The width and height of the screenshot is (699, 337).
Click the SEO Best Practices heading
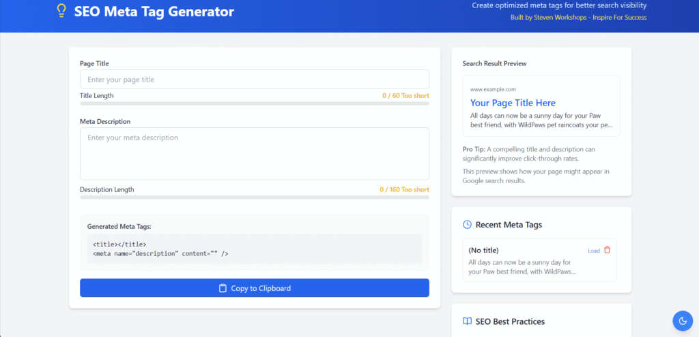tap(510, 321)
